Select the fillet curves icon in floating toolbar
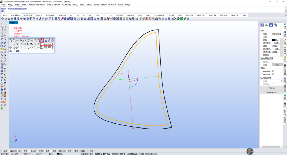This screenshot has width=287, height=155. 11,40
